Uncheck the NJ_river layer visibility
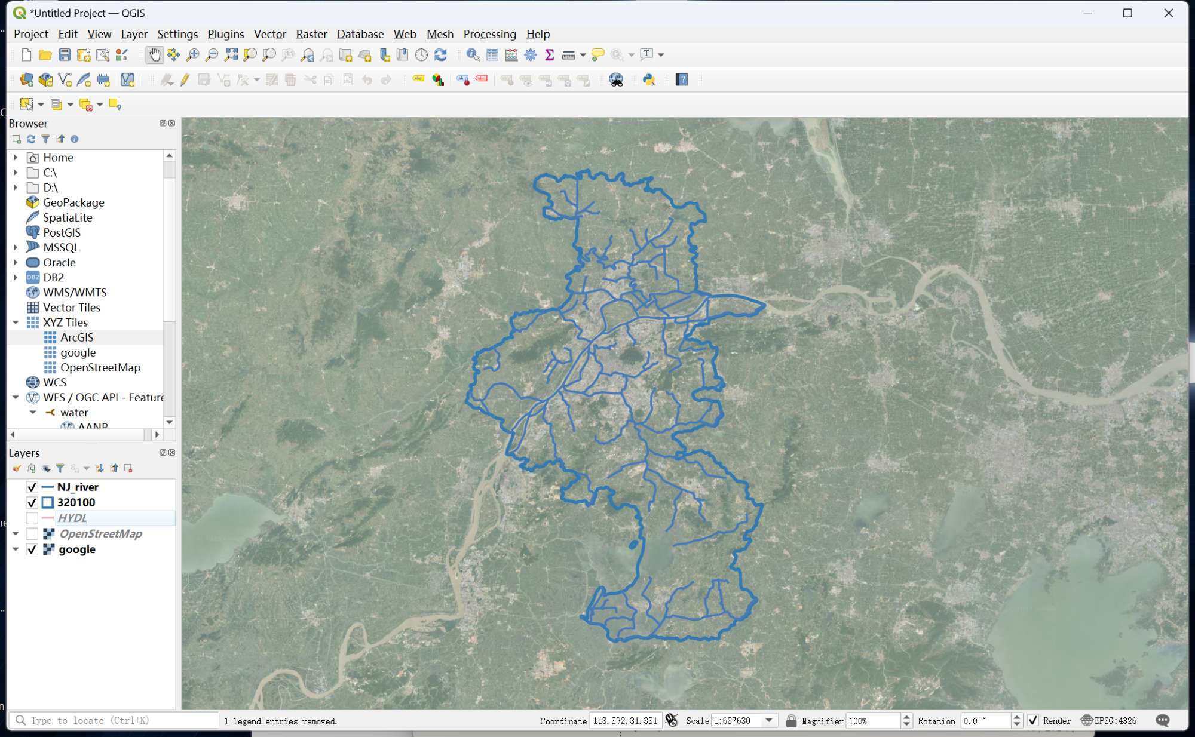 (32, 487)
